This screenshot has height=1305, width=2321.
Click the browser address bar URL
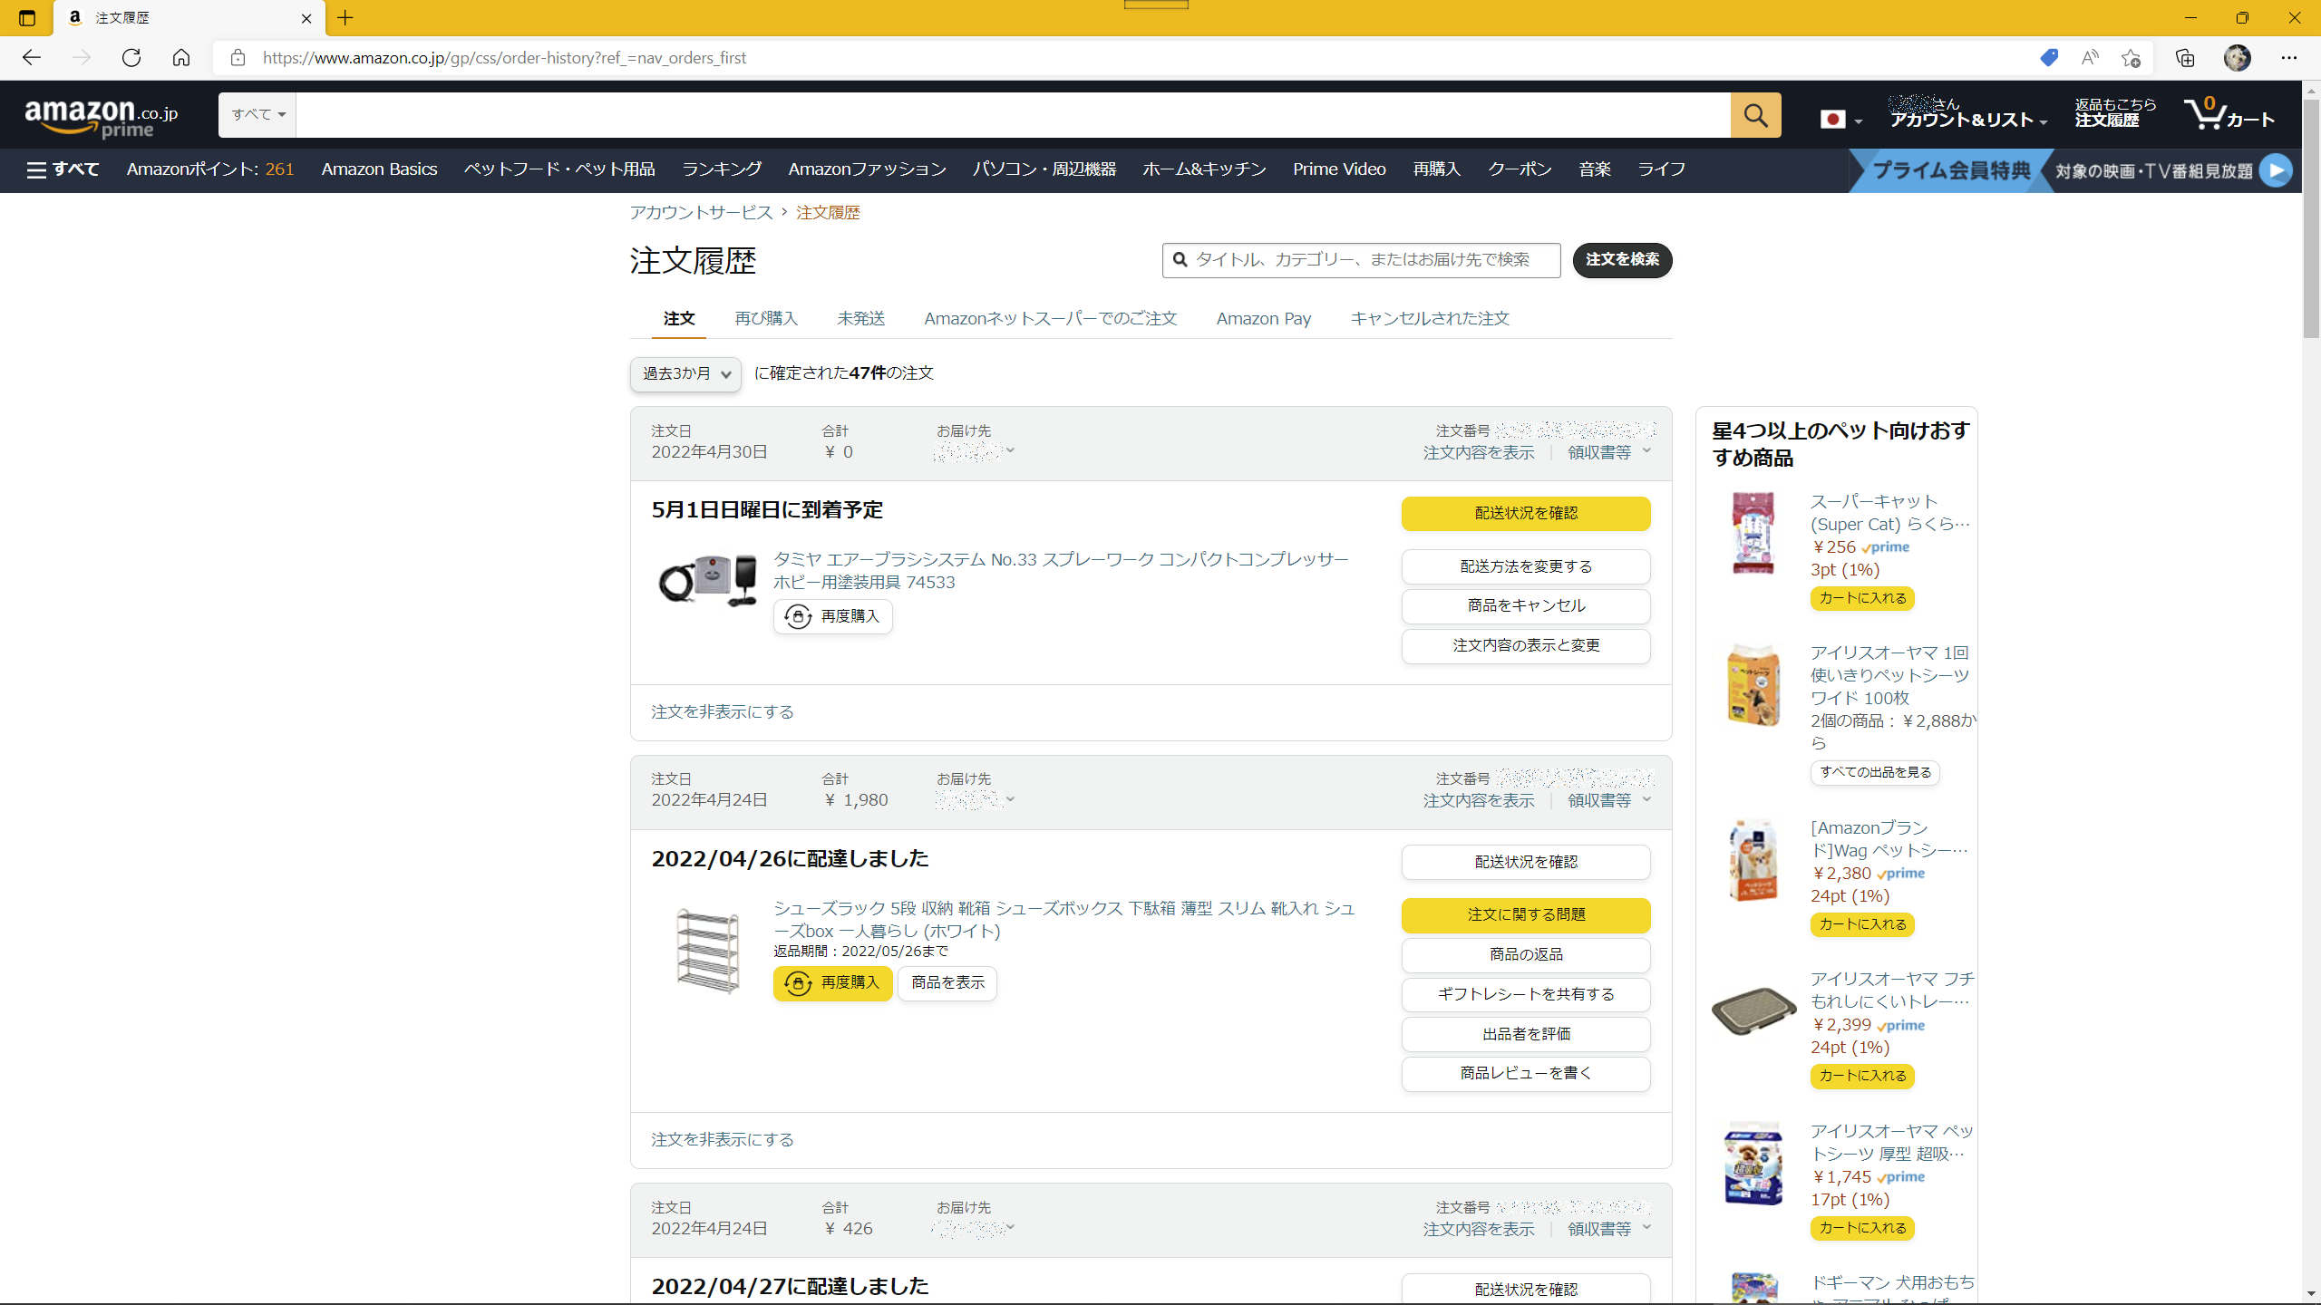(x=504, y=58)
